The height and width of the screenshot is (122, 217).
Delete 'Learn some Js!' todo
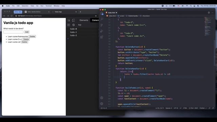[24, 42]
